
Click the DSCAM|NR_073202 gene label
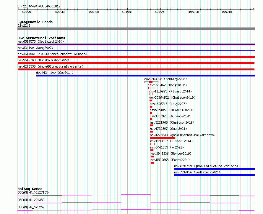(31, 207)
